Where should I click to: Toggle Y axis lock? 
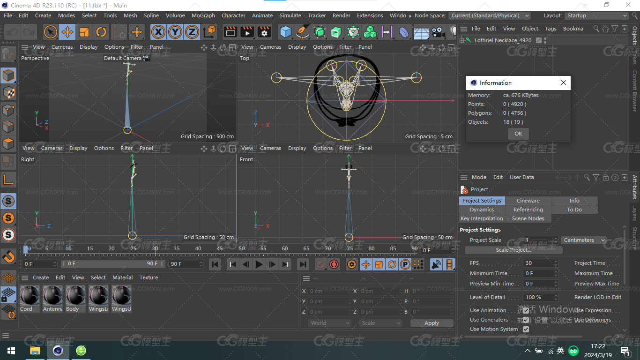coord(175,32)
